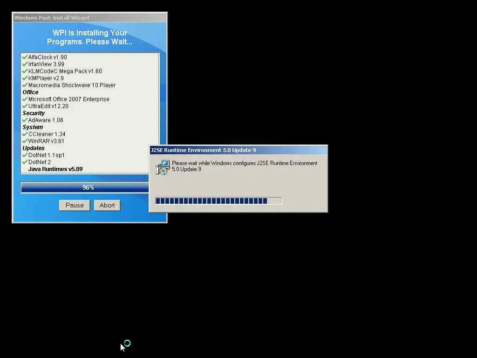Click the System category heading
Viewport: 477px width, 358px height.
(x=33, y=127)
